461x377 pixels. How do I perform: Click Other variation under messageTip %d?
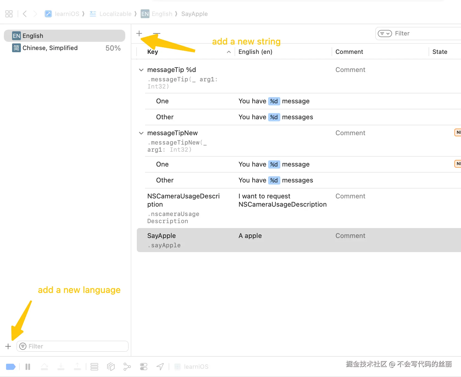point(165,117)
